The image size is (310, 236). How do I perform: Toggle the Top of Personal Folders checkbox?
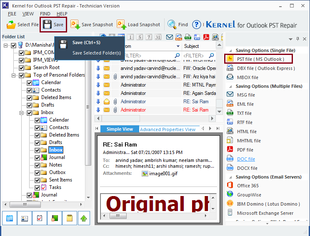click(21, 75)
